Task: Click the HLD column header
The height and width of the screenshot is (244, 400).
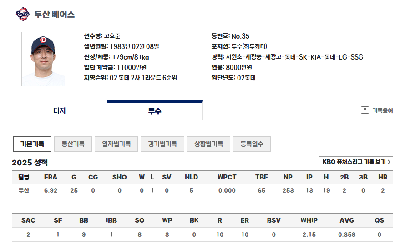Action: 191,177
